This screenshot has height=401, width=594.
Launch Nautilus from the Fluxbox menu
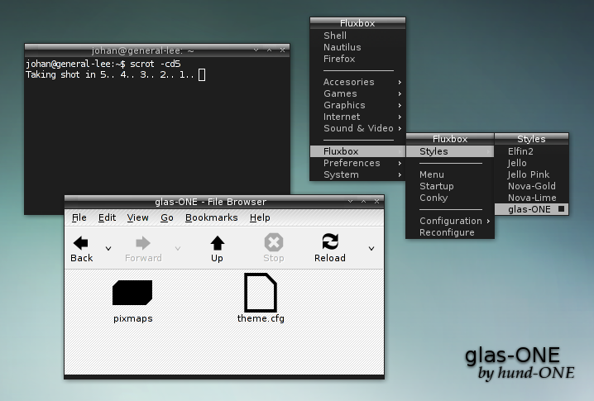click(357, 47)
